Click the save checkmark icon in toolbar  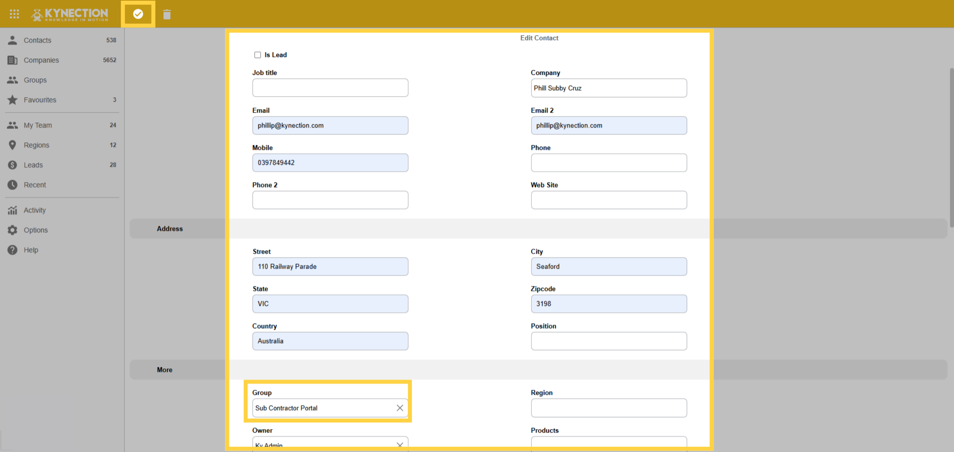click(x=138, y=14)
